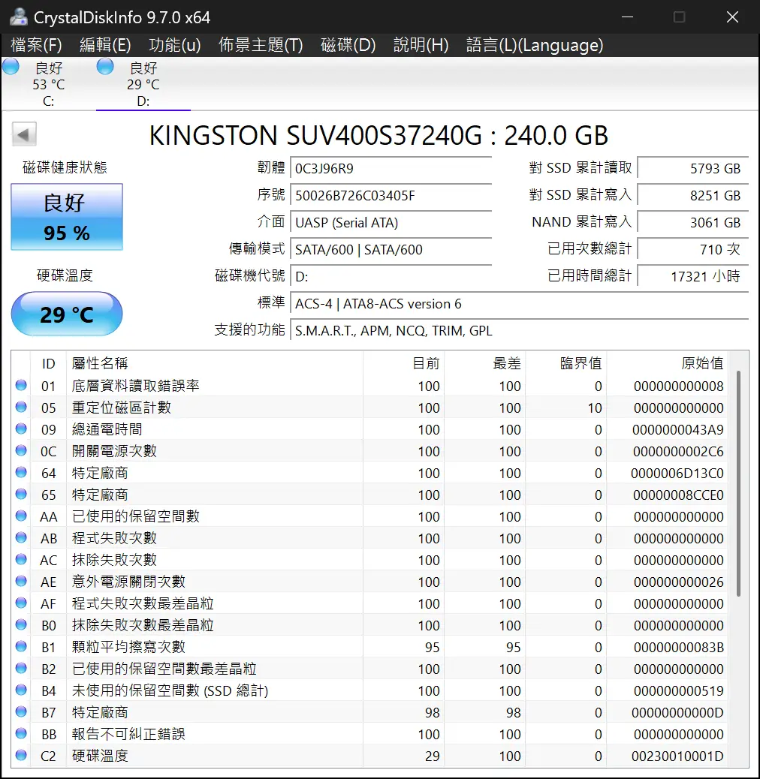This screenshot has width=760, height=779.
Task: Select the 報告不可糾正錯誤 attribute name
Action: [x=128, y=734]
